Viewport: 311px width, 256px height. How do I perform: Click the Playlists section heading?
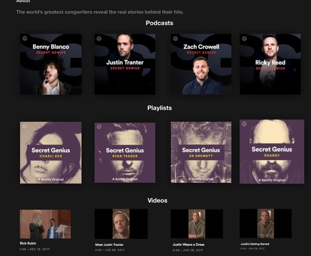pyautogui.click(x=159, y=108)
